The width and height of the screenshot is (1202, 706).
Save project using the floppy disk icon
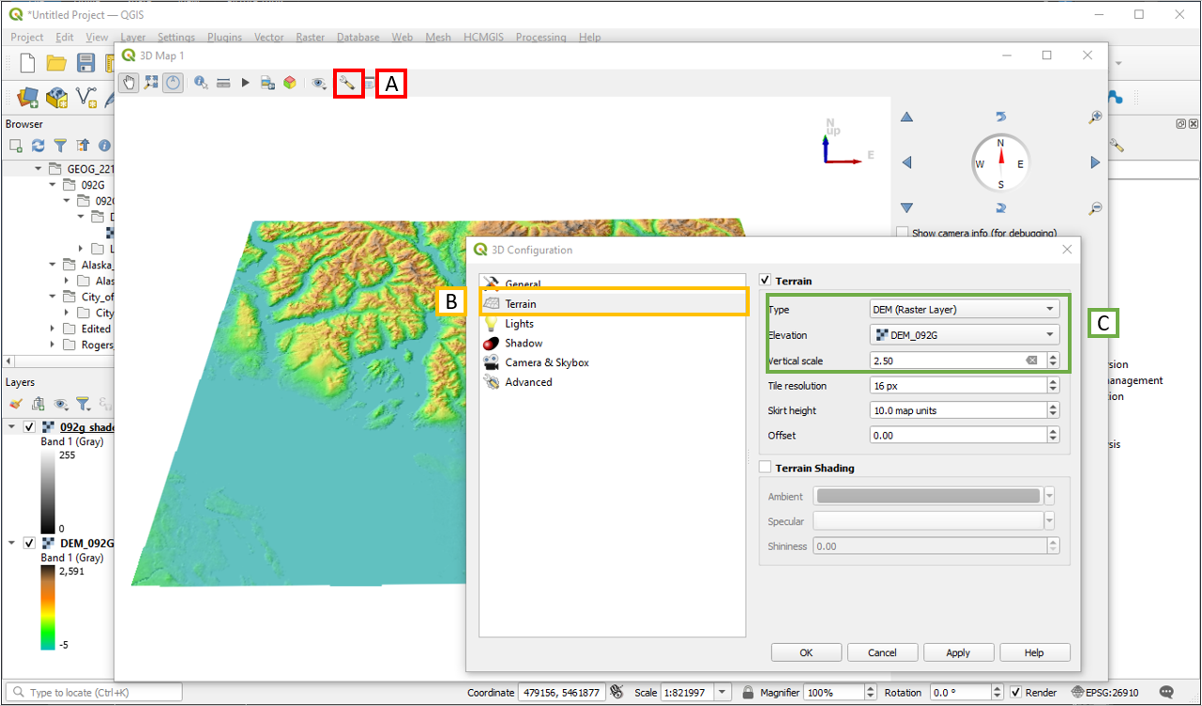pos(86,63)
